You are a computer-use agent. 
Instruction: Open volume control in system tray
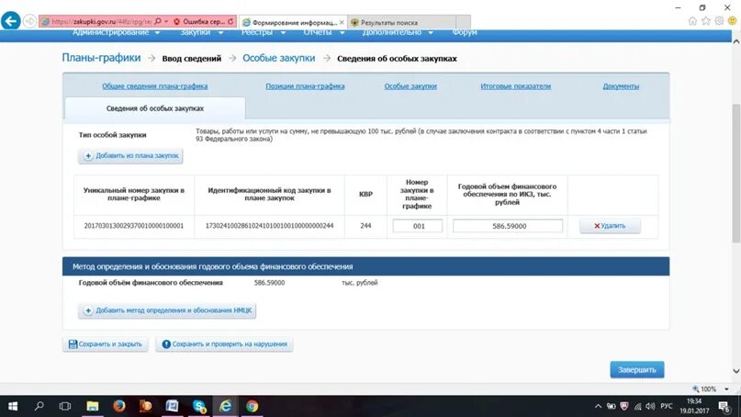(650, 406)
